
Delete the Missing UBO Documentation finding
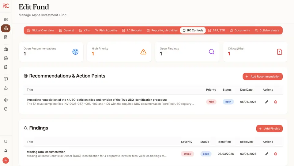(x=275, y=154)
